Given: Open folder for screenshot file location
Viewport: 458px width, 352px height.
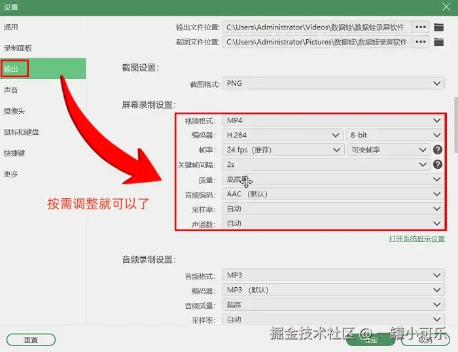Looking at the screenshot, I should [x=438, y=42].
